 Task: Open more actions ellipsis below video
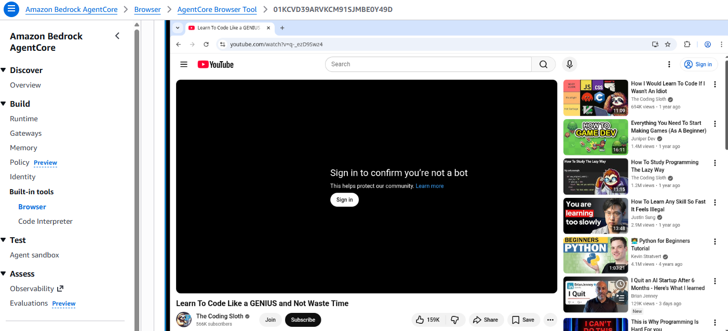pos(550,320)
